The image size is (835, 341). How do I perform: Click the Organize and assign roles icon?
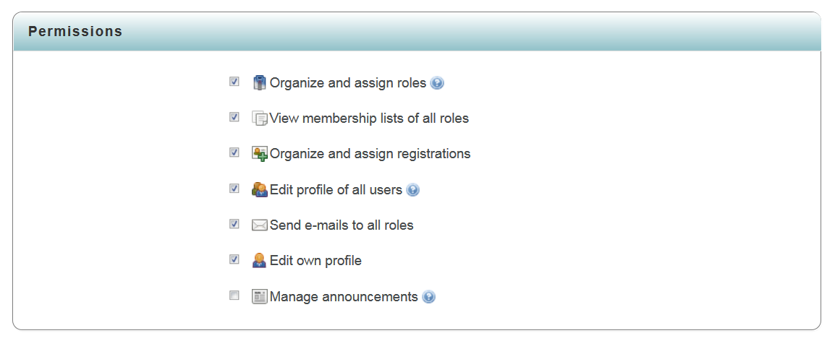tap(260, 82)
